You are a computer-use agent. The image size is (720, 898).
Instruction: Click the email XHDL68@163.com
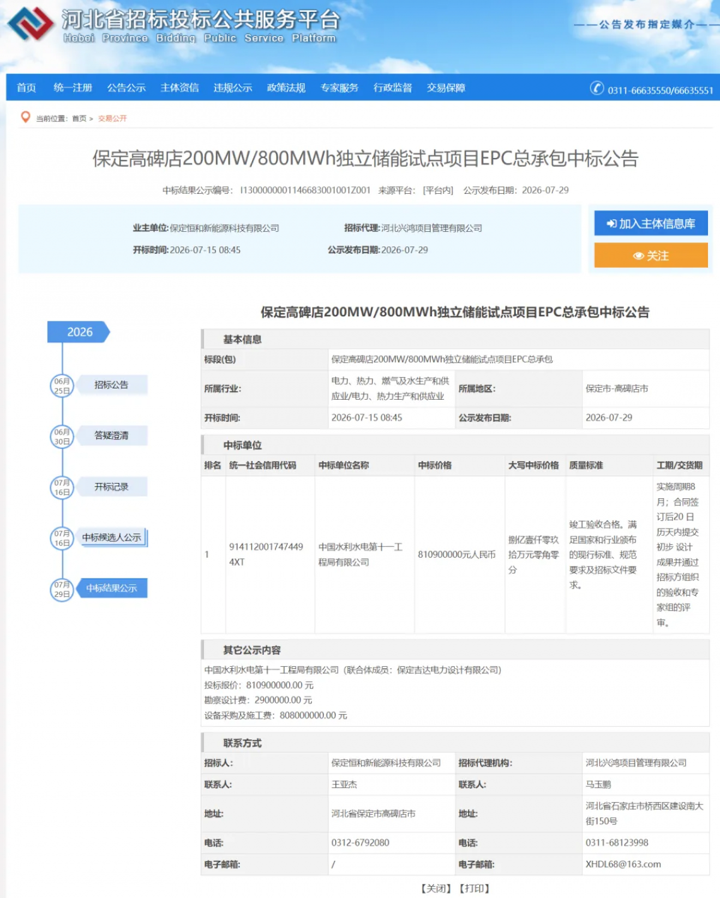click(x=623, y=864)
